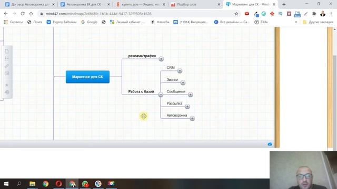Switch to Автоворонка ВК для СК tab
This screenshot has height=189, width=337.
coord(85,4)
